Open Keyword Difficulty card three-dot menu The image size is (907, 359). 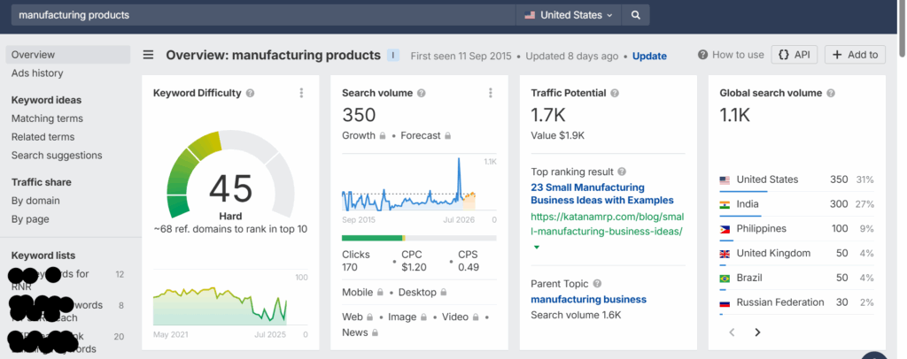(x=301, y=93)
